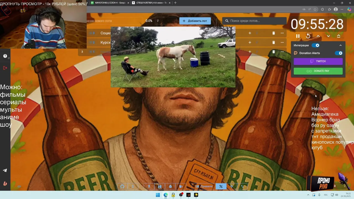Add page to favorites star icon
This screenshot has height=199, width=354.
tap(315, 9)
